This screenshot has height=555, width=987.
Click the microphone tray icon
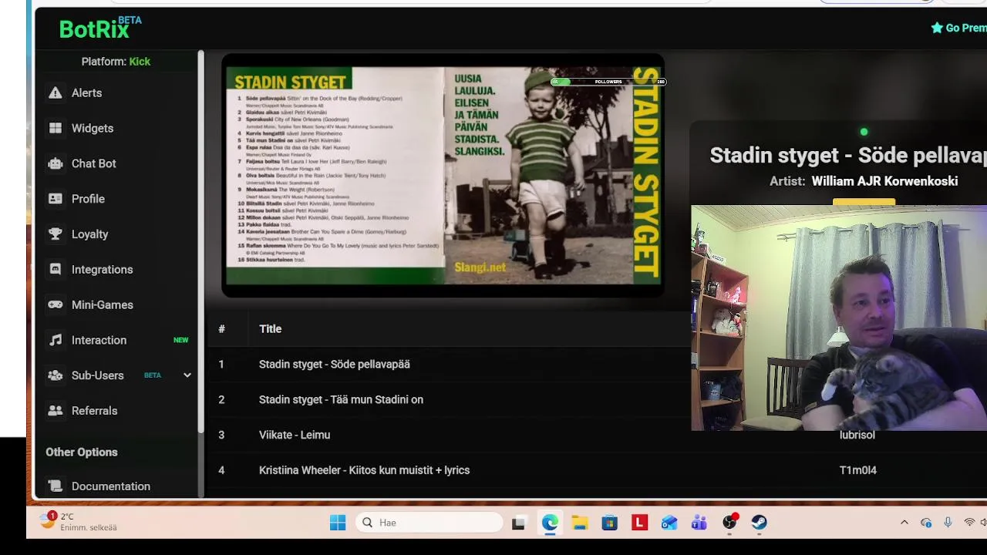948,523
